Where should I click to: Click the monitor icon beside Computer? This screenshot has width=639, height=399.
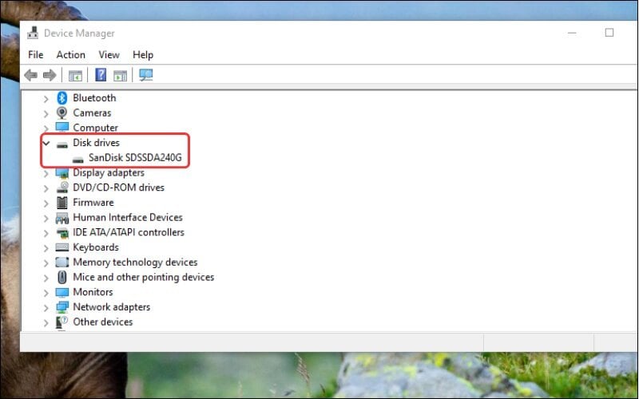pyautogui.click(x=62, y=127)
